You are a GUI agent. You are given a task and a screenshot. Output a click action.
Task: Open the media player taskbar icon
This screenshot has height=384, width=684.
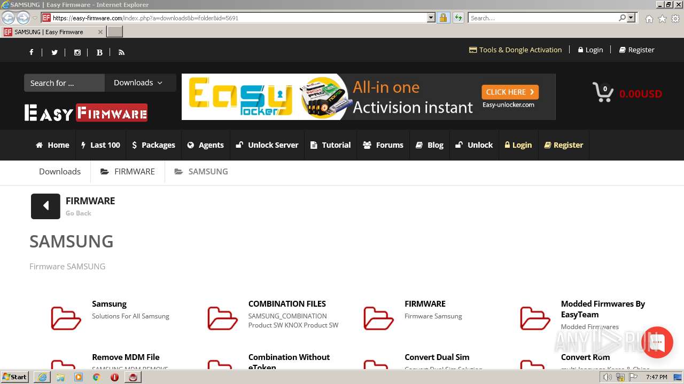(x=79, y=377)
